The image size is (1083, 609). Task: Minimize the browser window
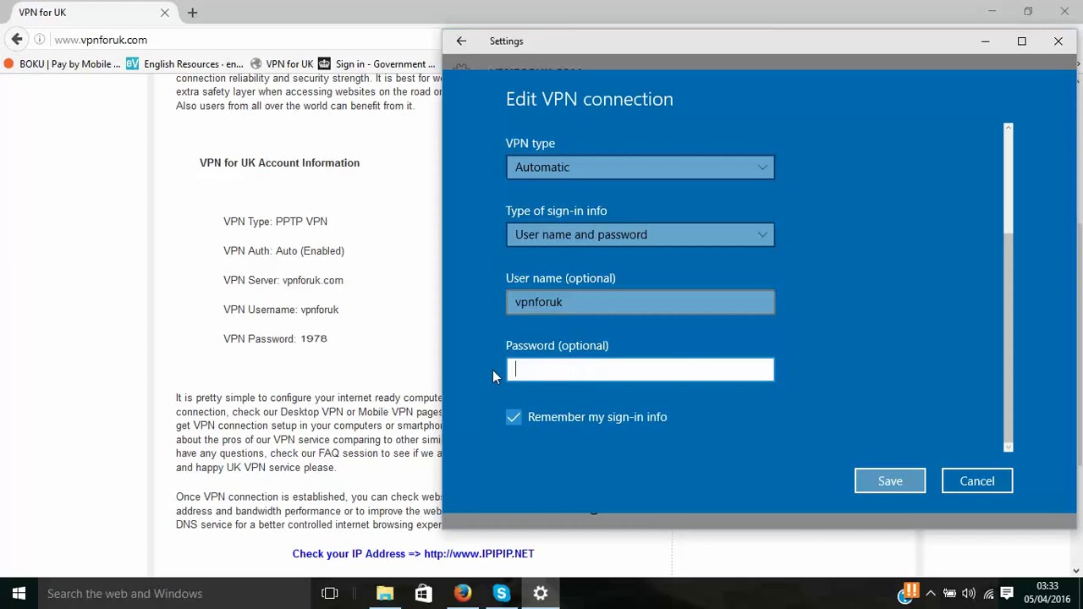(x=992, y=12)
